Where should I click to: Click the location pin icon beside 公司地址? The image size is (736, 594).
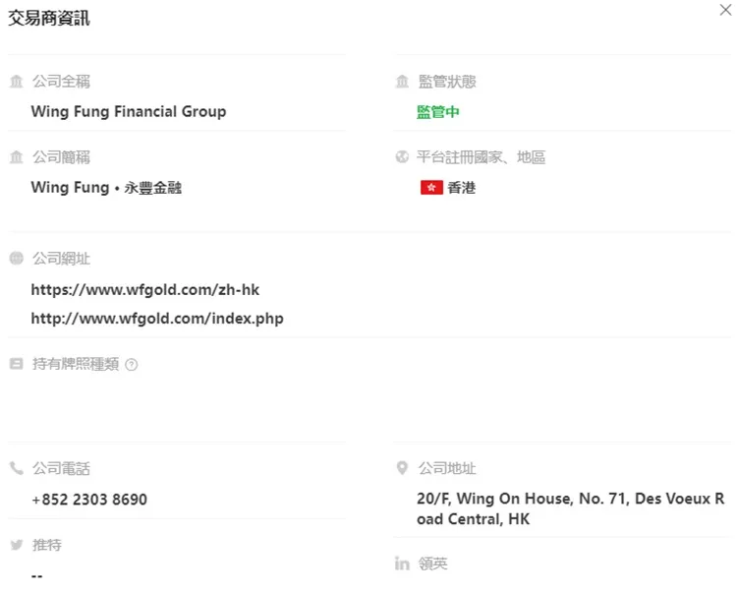[x=402, y=468]
